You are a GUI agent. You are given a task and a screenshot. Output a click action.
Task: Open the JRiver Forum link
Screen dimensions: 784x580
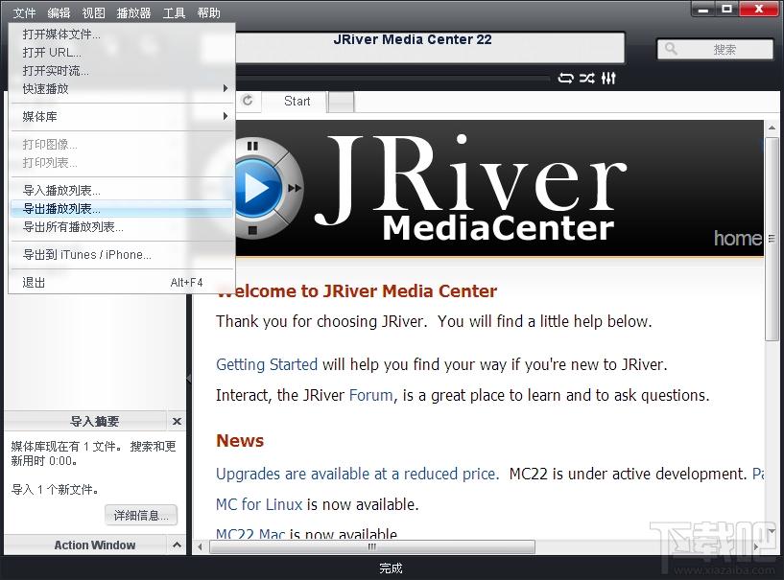point(370,395)
